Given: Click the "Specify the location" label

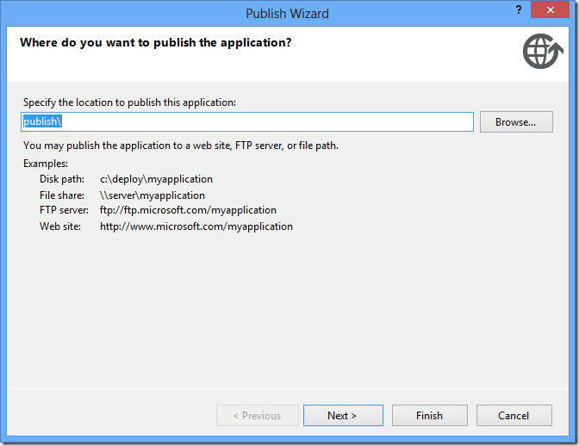Looking at the screenshot, I should tap(129, 102).
